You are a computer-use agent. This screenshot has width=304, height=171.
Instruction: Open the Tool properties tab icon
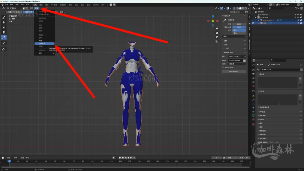coord(254,66)
